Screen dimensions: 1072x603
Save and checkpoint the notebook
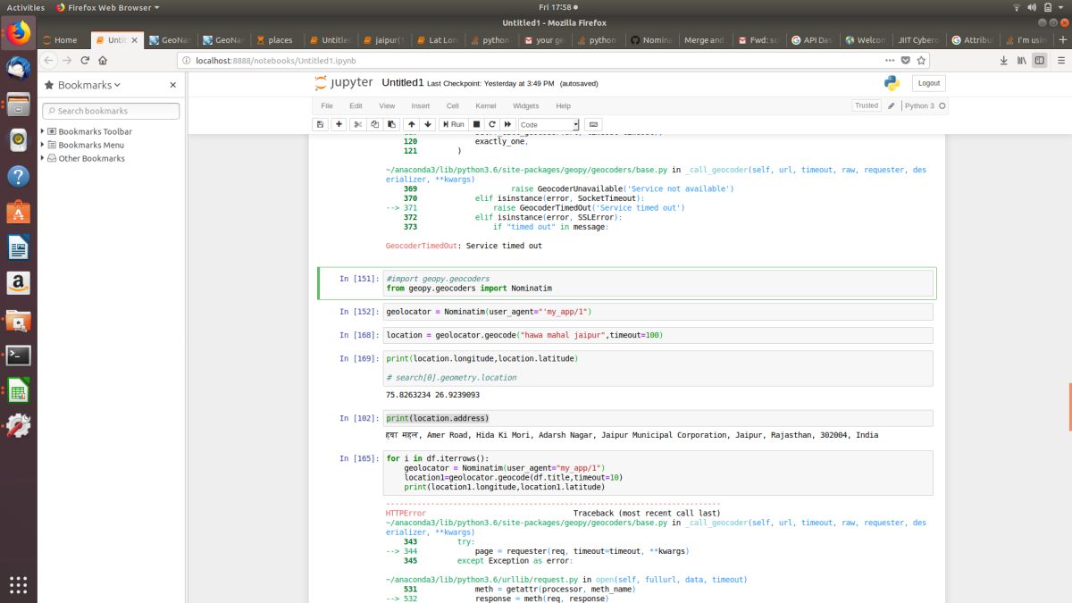(x=321, y=124)
